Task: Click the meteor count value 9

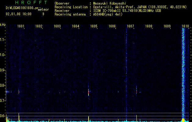Action: [x=43, y=14]
